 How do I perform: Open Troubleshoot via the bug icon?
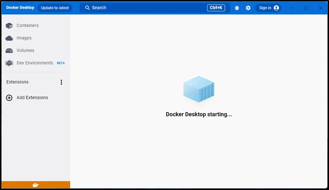click(x=237, y=8)
